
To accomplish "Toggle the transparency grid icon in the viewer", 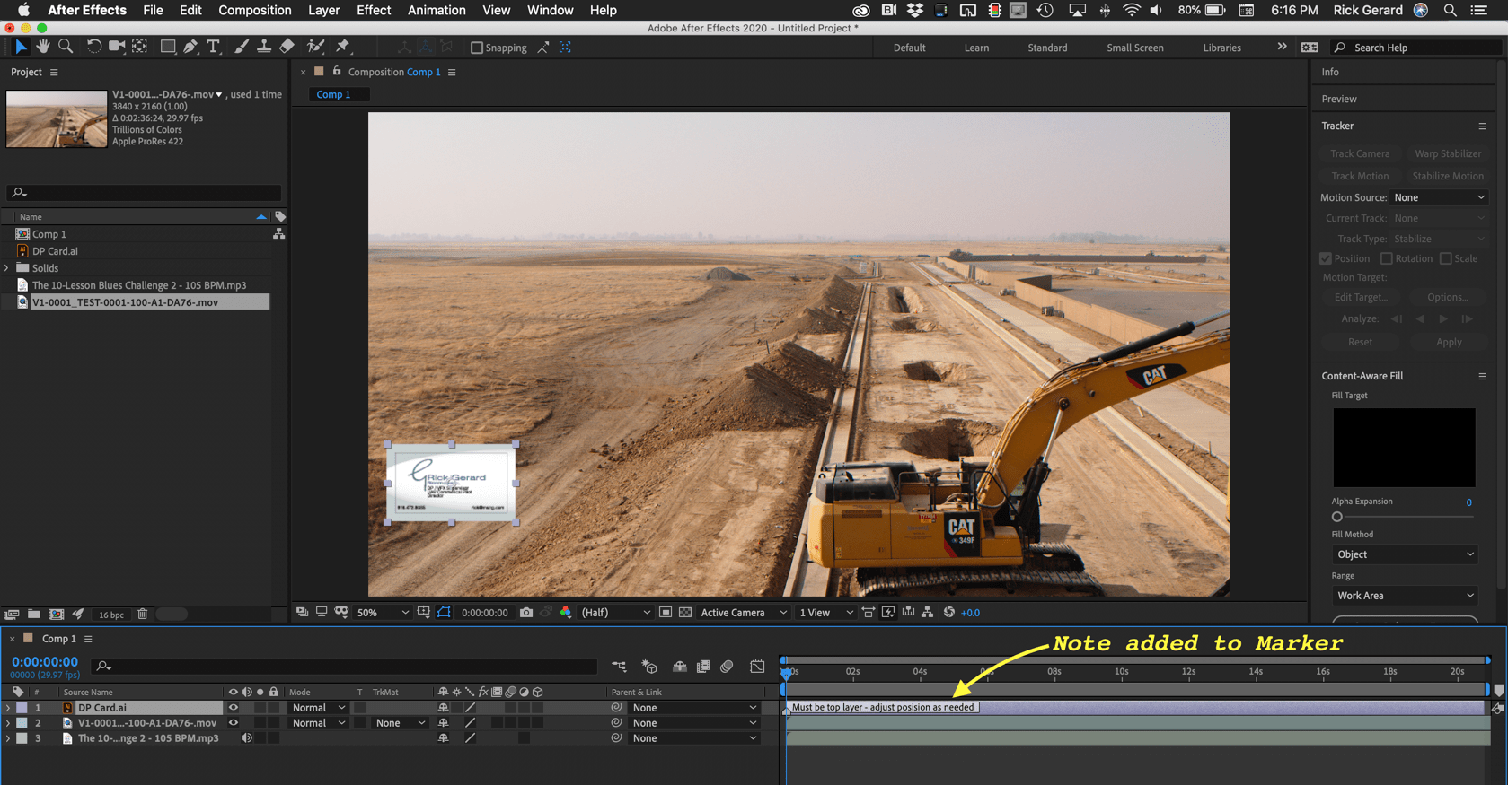I will [x=685, y=613].
